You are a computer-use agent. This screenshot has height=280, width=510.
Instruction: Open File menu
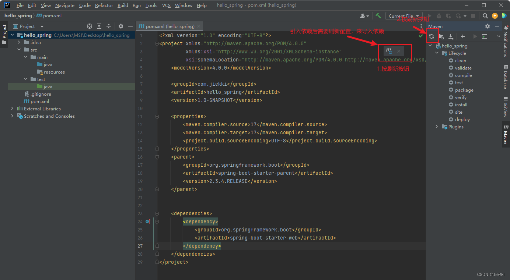click(20, 6)
